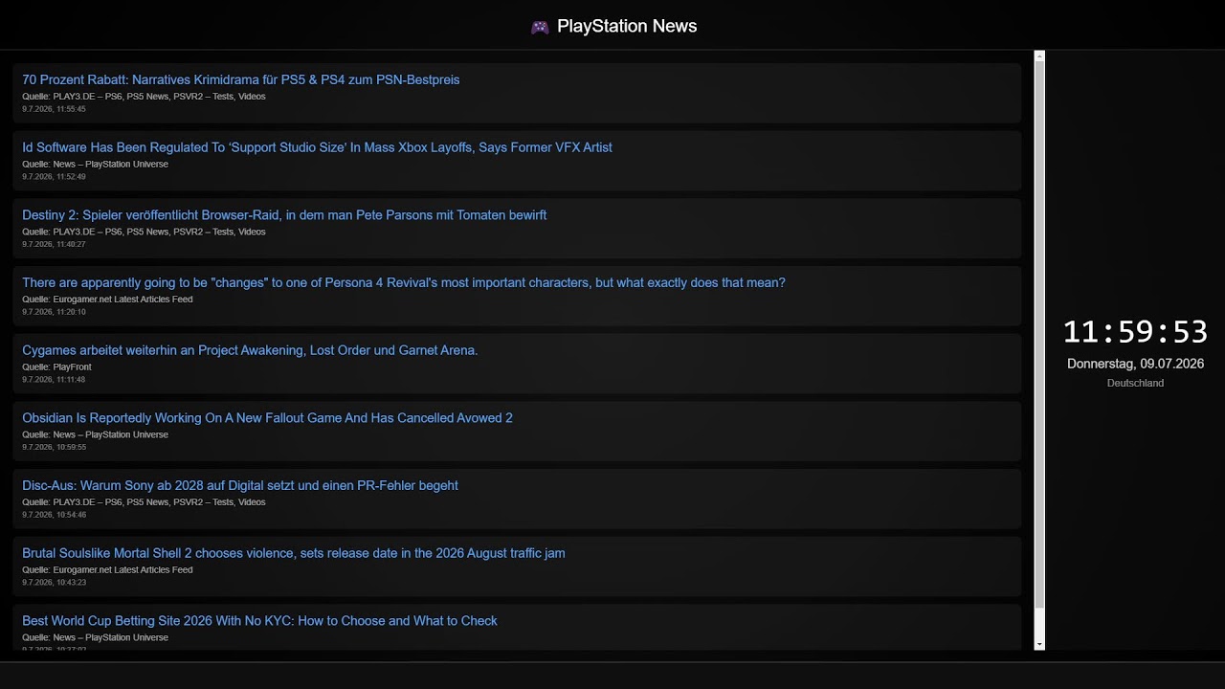Click timestamp 9.7.2026, 11:52:49
Image resolution: width=1225 pixels, height=689 pixels.
pyautogui.click(x=54, y=177)
